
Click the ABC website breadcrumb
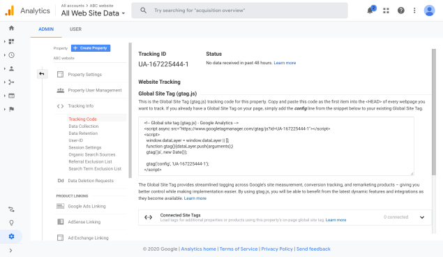pos(101,6)
